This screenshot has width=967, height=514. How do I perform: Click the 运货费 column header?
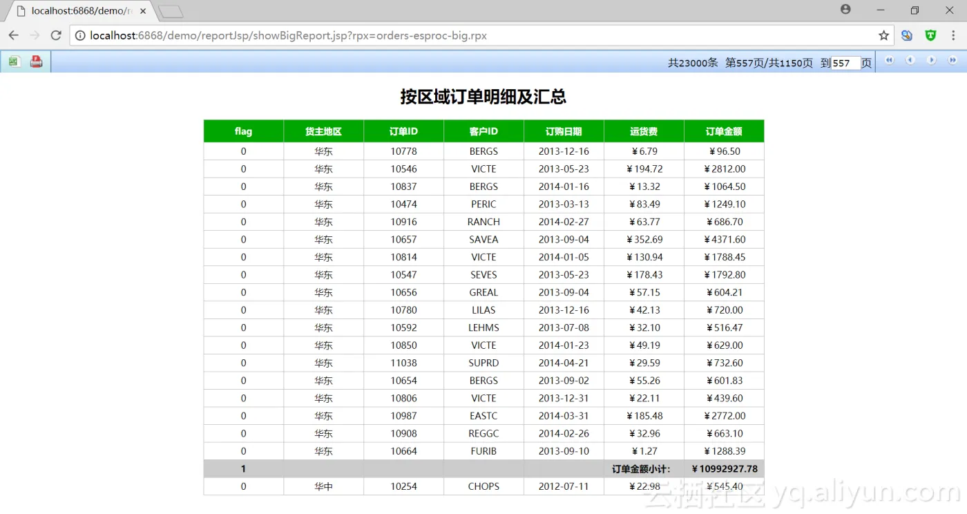tap(644, 131)
